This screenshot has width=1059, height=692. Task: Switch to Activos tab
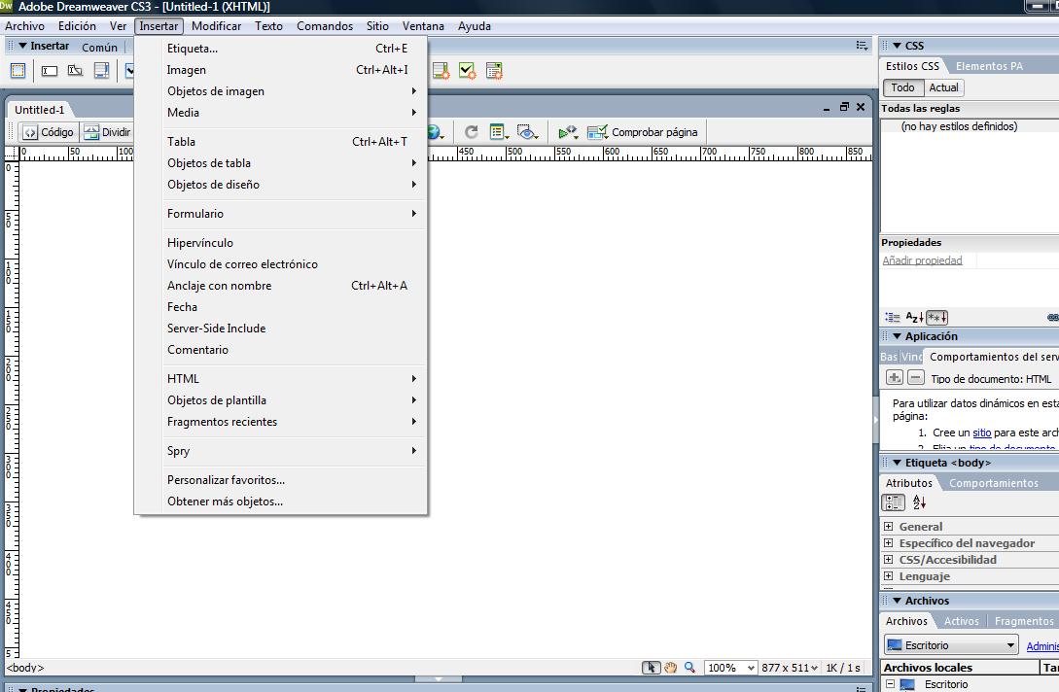click(961, 621)
